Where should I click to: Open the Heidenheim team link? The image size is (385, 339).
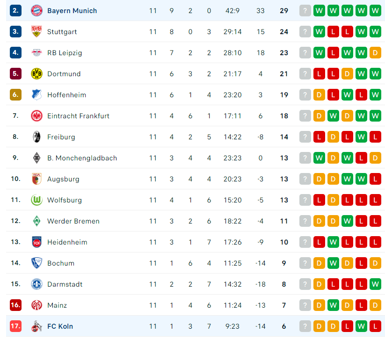click(67, 242)
